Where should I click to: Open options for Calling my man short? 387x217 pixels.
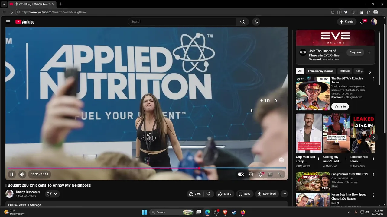pos(346,158)
